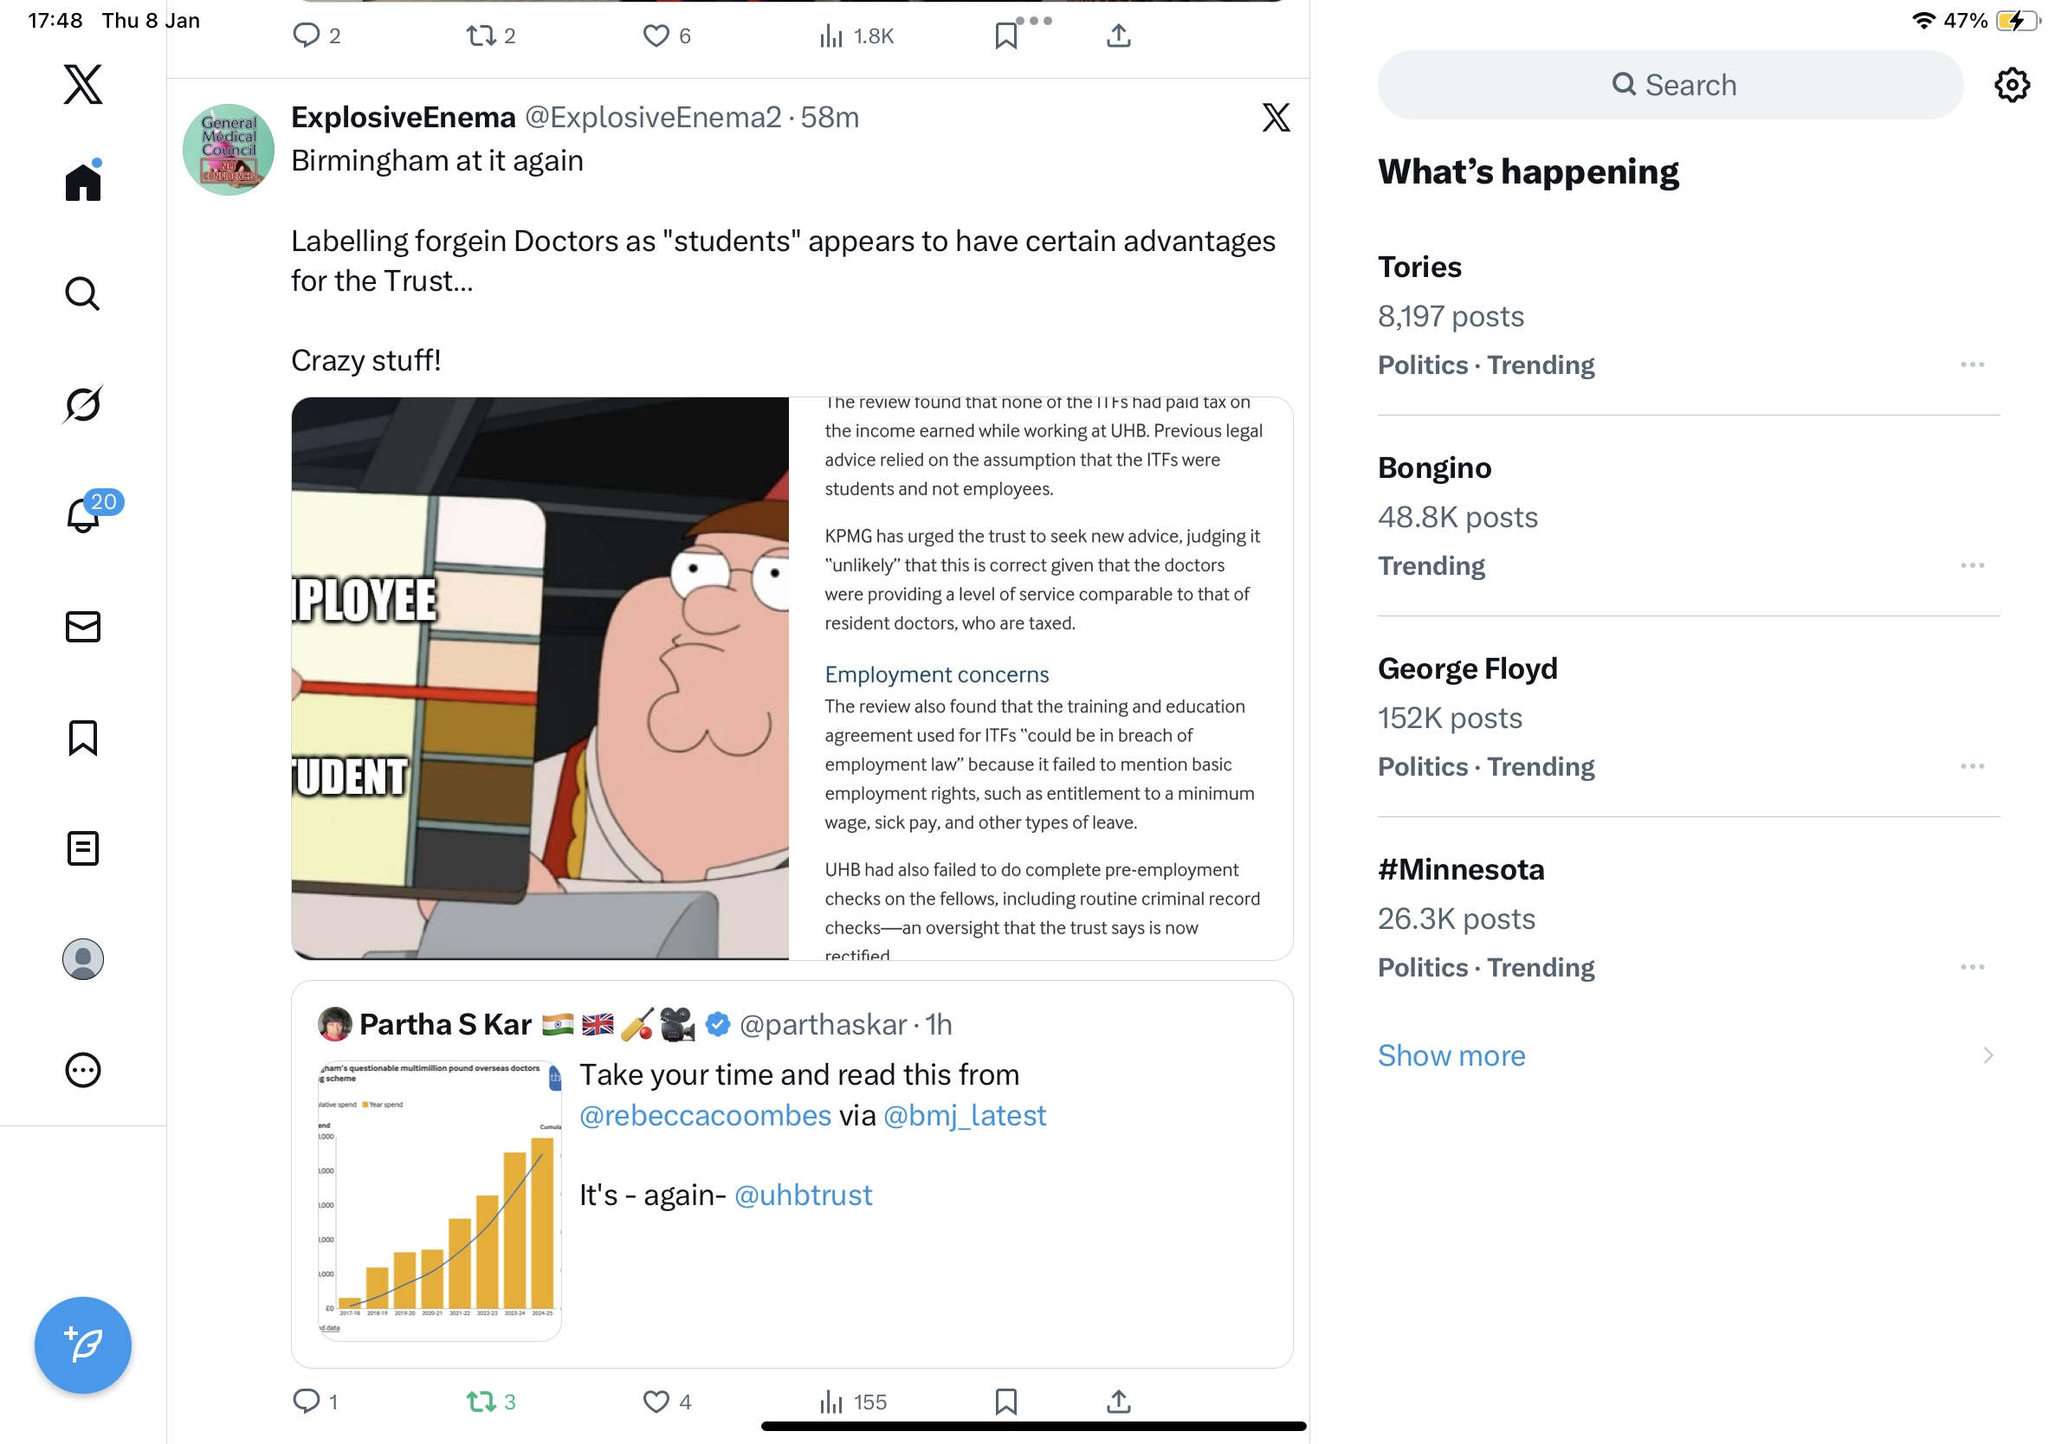
Task: Open more options for Tories trend
Action: coord(1972,364)
